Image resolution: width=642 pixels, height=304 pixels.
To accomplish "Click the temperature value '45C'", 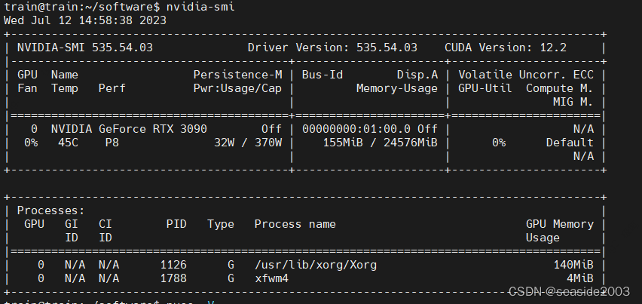I will pyautogui.click(x=68, y=143).
